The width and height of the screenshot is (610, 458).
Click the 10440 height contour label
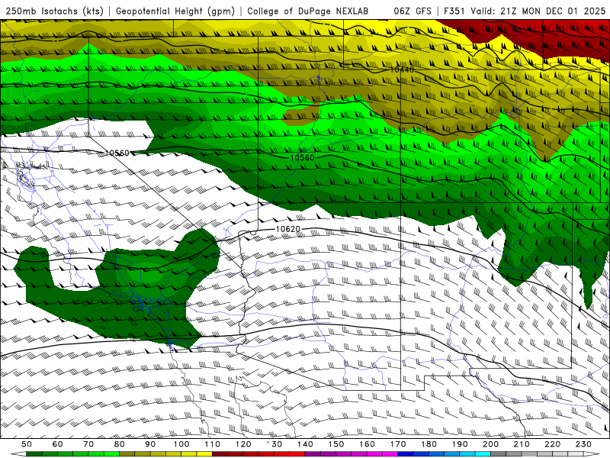coord(402,69)
